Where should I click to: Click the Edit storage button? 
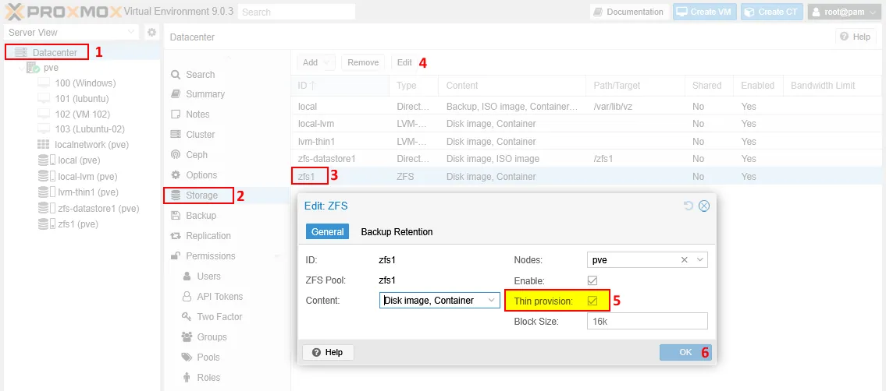point(404,62)
